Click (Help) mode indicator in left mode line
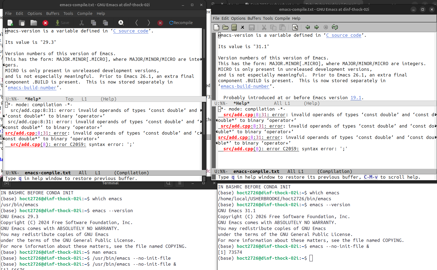This screenshot has height=270, width=437. click(109, 99)
